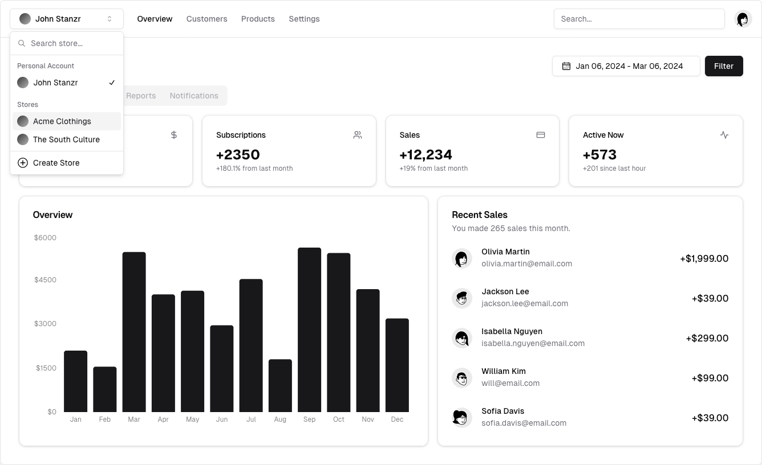Select The South Culture store
This screenshot has height=465, width=762.
(66, 139)
